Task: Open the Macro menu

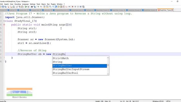Action: (x=44, y=4)
